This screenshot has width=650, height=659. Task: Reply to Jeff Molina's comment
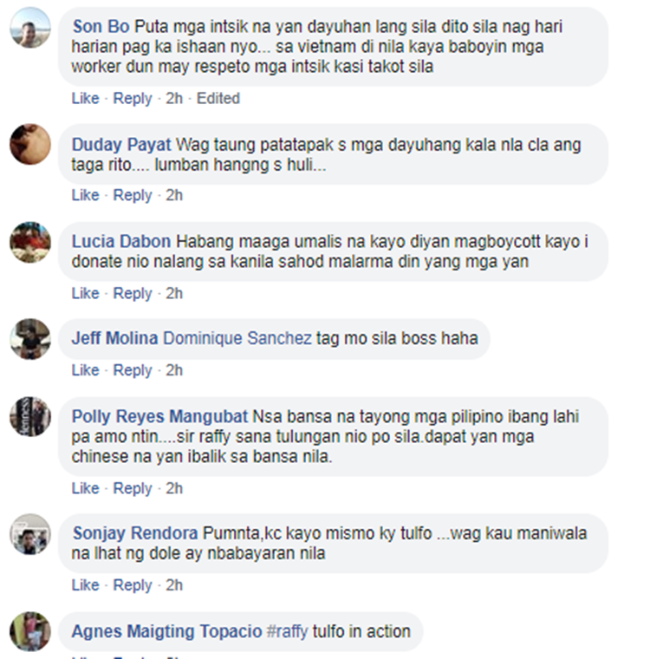pyautogui.click(x=133, y=371)
